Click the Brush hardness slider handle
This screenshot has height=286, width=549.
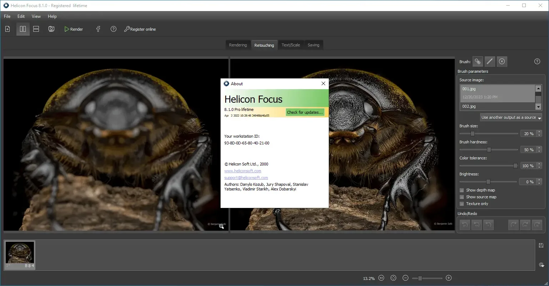[x=489, y=150]
